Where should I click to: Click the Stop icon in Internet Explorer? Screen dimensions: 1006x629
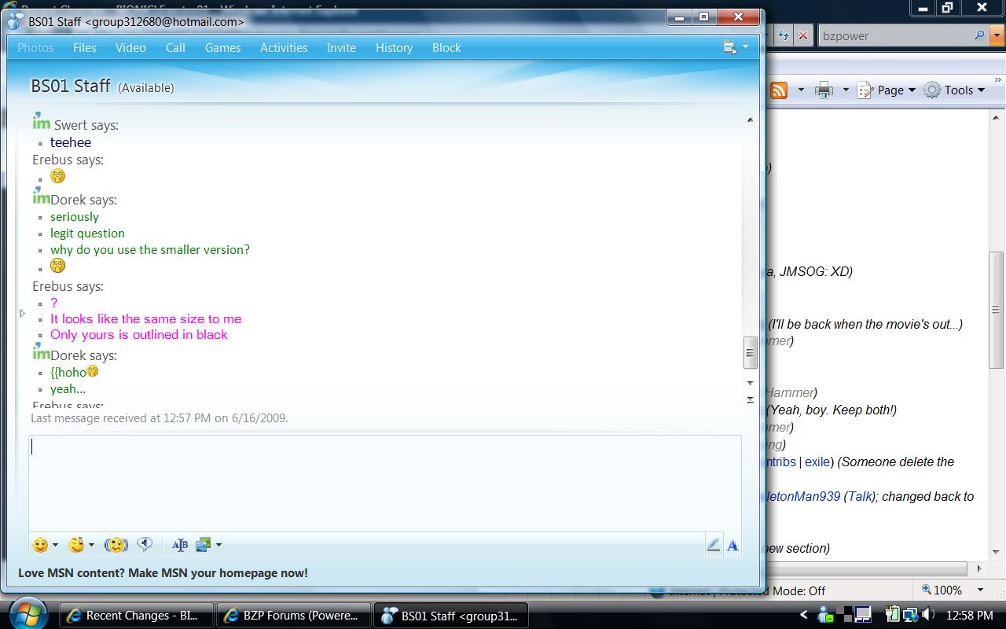(x=803, y=35)
